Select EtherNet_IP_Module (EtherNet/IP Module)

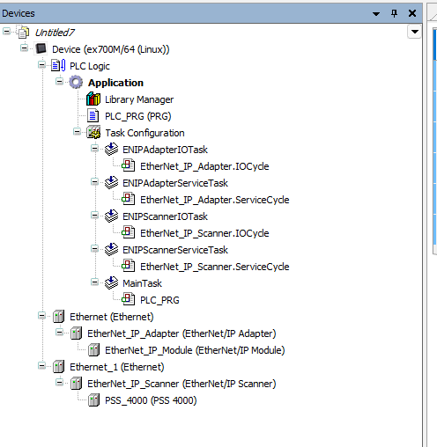(195, 350)
